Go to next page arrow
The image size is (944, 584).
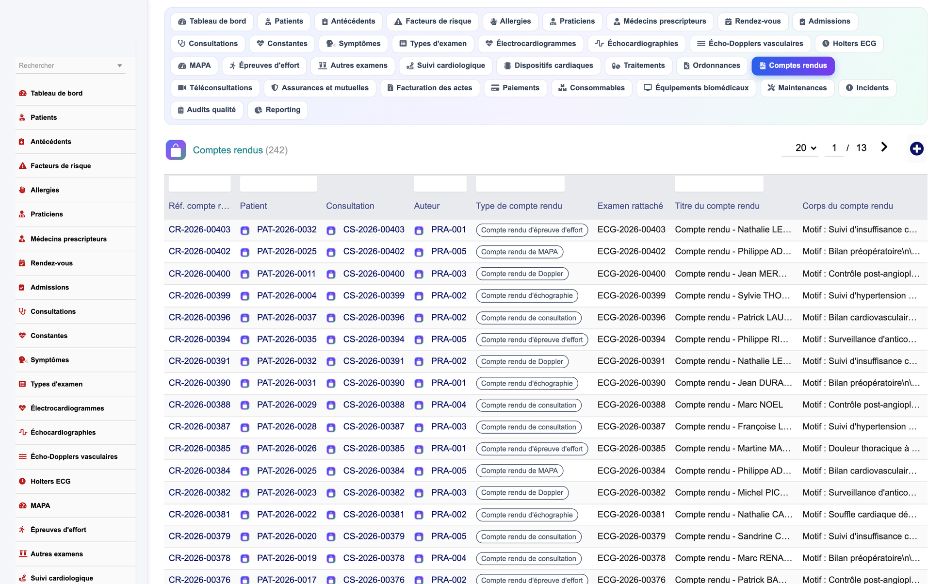(x=884, y=147)
